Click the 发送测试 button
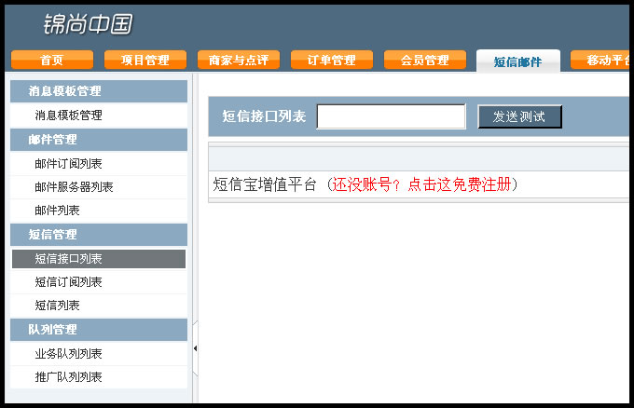This screenshot has height=408, width=634. pyautogui.click(x=519, y=116)
